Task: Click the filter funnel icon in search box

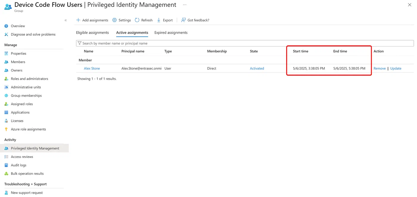Action: (x=80, y=43)
